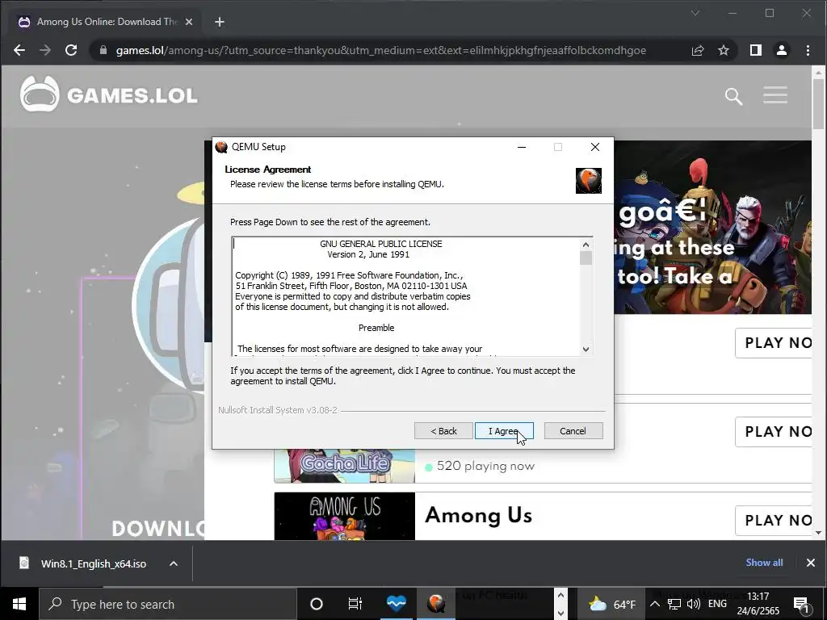Open the Games.lol hamburger menu

pos(775,95)
